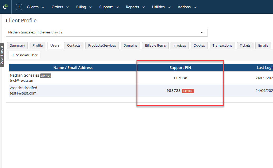Open the Tickets tab
Screen dimensions: 273x168
(245, 45)
